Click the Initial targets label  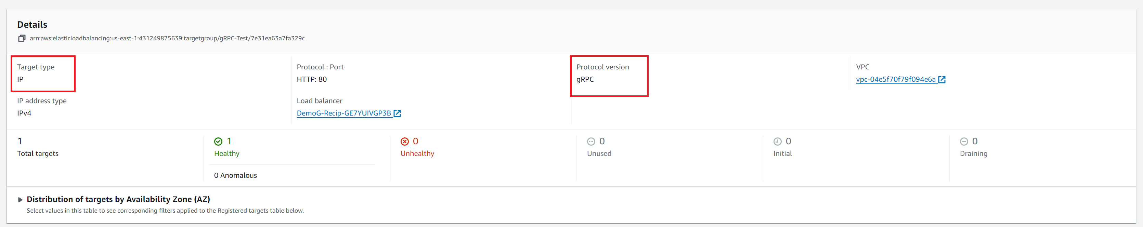[x=782, y=153]
